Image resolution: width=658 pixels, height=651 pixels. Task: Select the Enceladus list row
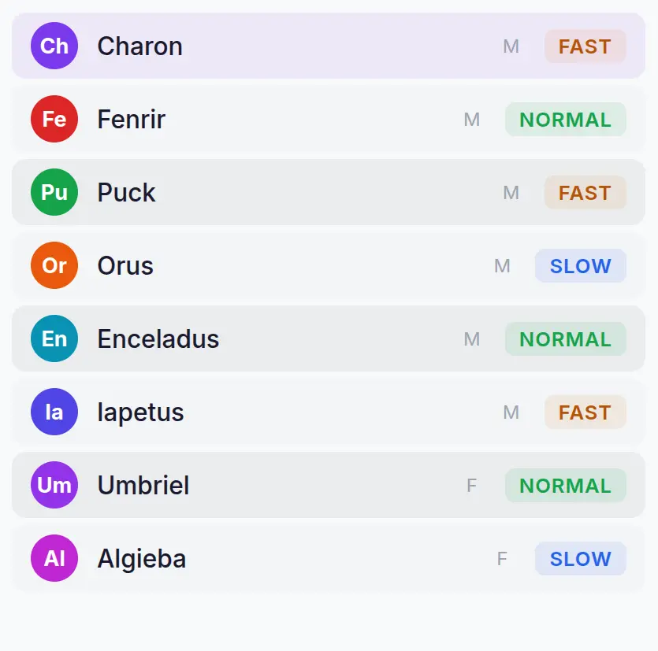[x=315, y=339]
